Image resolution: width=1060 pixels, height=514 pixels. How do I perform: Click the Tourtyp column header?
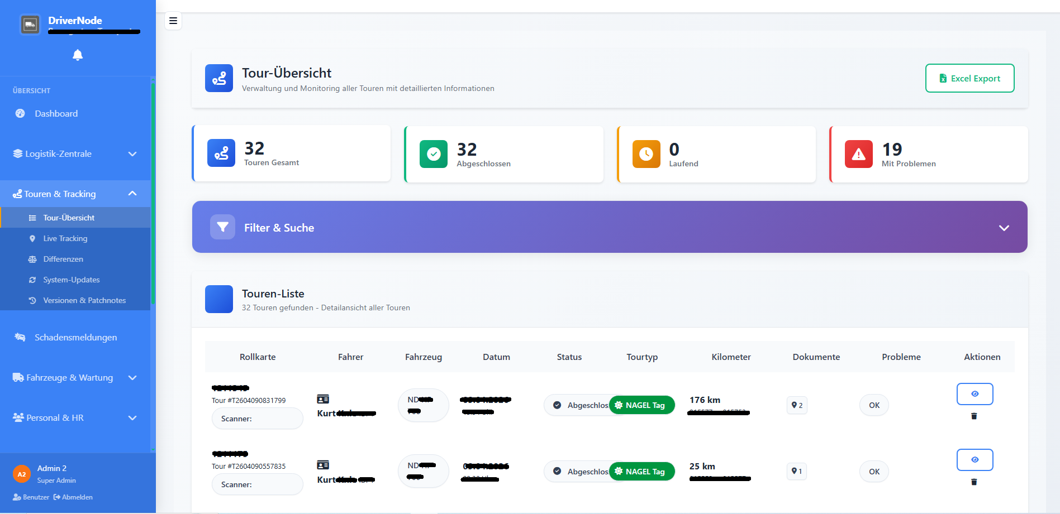pos(642,357)
